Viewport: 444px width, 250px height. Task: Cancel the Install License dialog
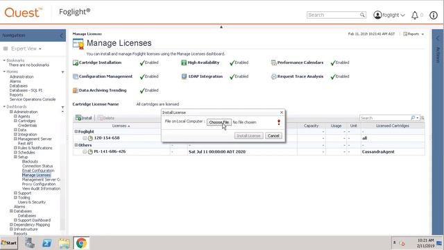[x=273, y=136]
